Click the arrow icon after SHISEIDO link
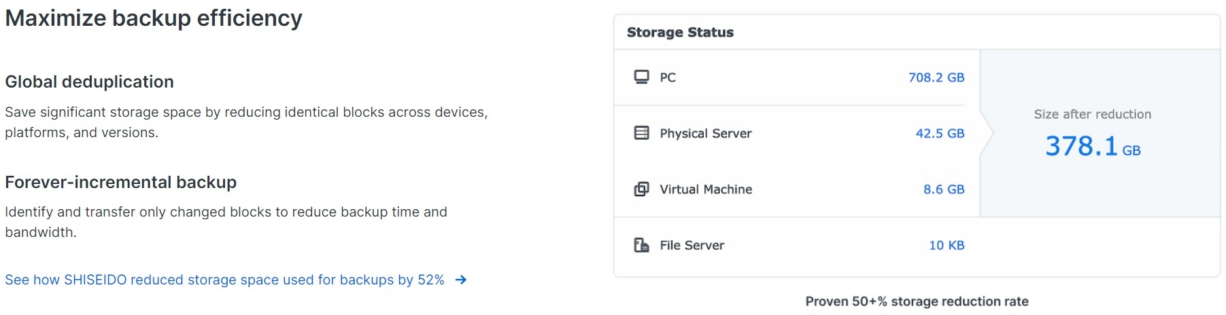The image size is (1226, 315). 461,280
